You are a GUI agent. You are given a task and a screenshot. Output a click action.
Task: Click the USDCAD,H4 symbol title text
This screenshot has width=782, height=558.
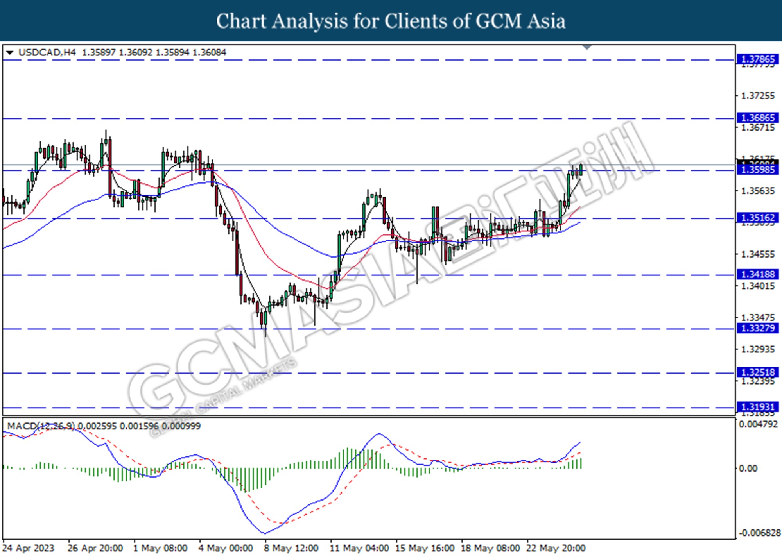pos(47,52)
